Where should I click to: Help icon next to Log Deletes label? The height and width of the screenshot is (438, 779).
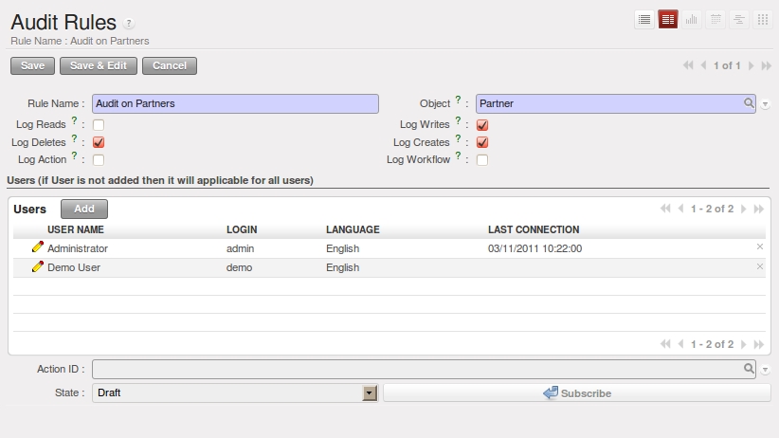click(x=74, y=138)
